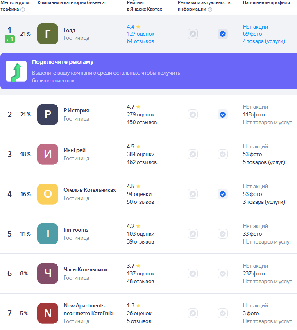Click '33 фото' in Inn-rooms row
The height and width of the screenshot is (330, 297).
click(252, 234)
